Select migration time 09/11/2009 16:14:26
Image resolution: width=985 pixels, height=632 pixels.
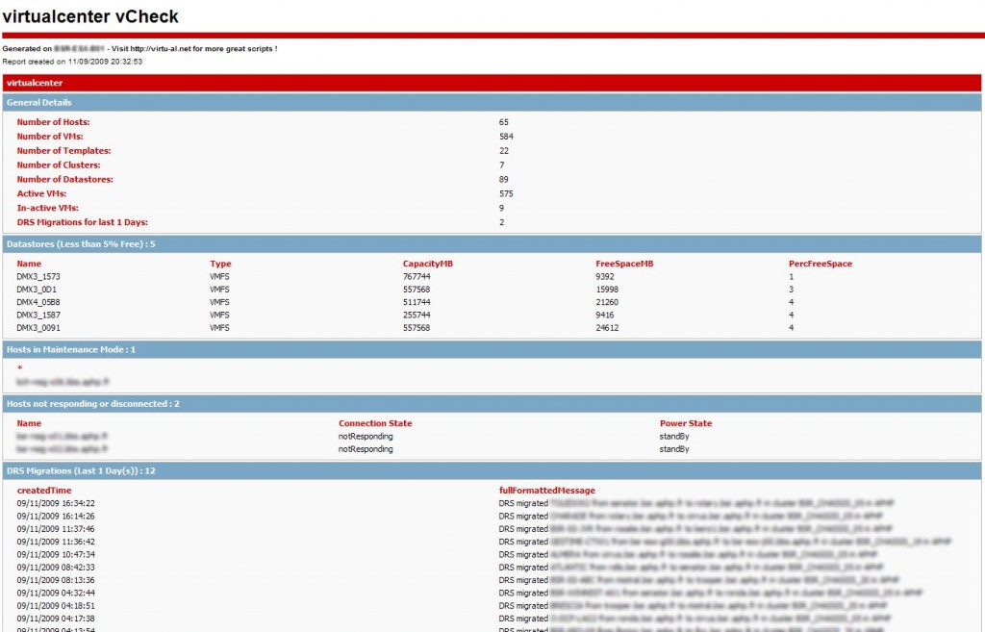point(56,517)
